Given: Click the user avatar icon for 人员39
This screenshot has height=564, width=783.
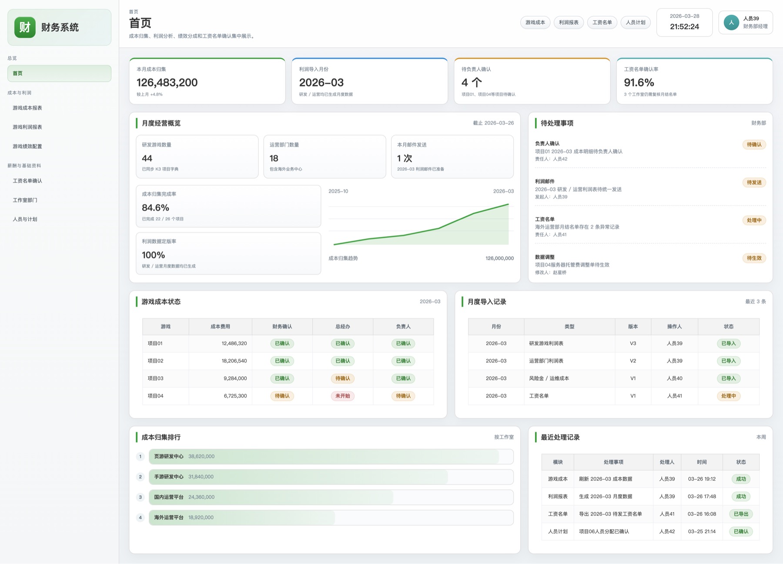Looking at the screenshot, I should click(731, 23).
